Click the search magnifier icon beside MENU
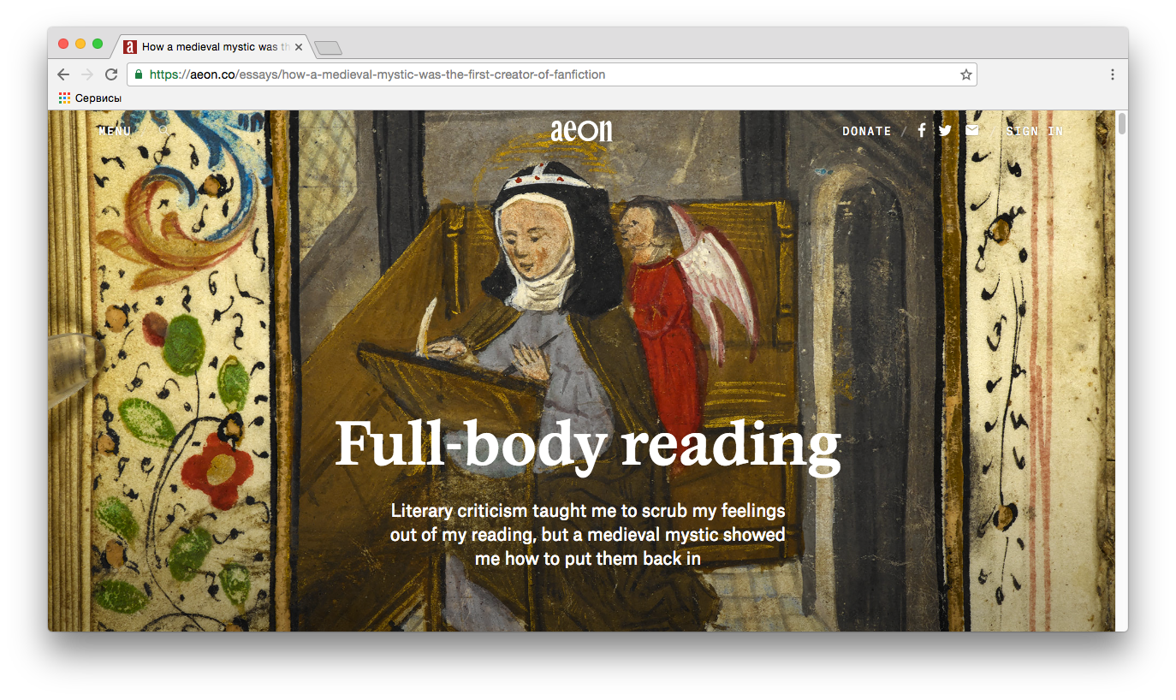1176x700 pixels. (163, 131)
